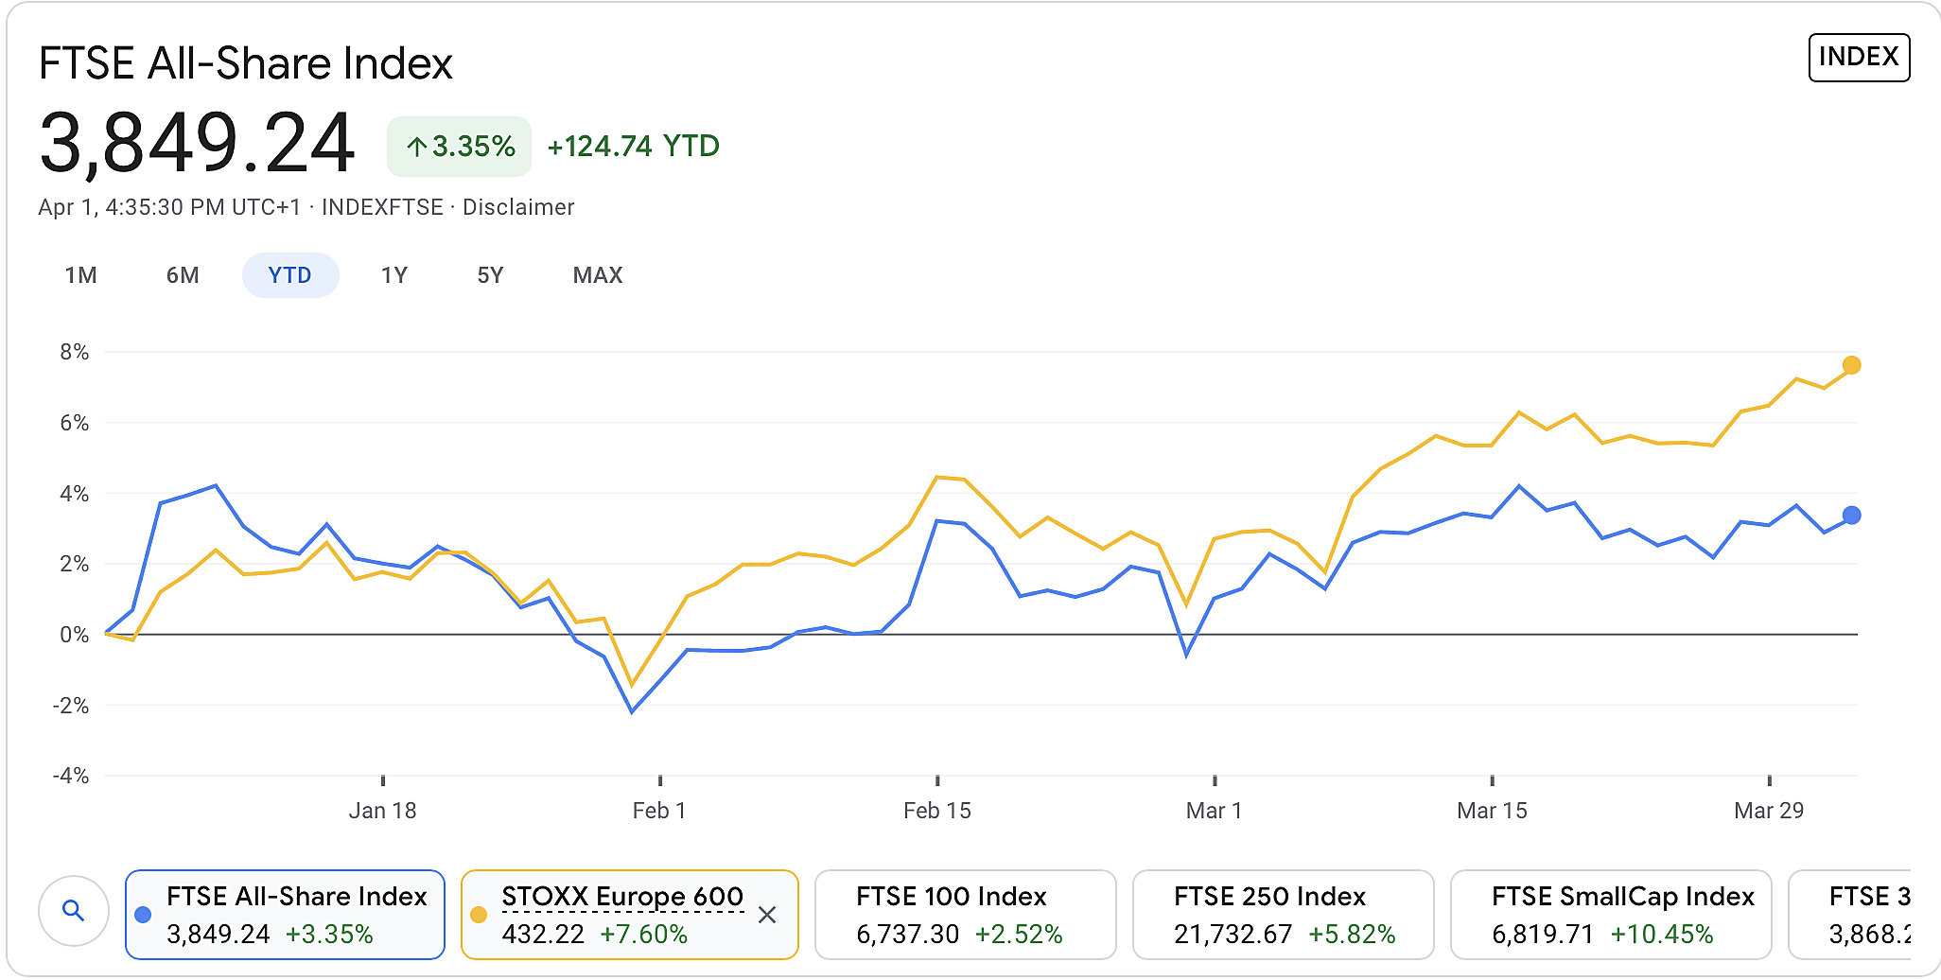
Task: Select the 1Y time range tab
Action: click(x=394, y=275)
